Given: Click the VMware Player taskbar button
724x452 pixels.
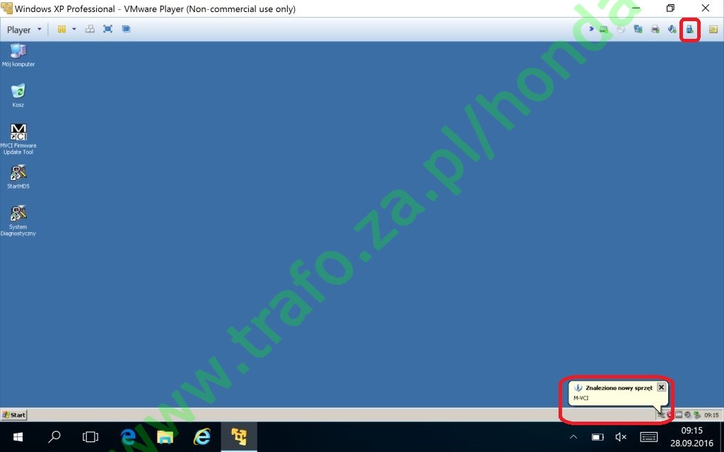Looking at the screenshot, I should pyautogui.click(x=239, y=436).
